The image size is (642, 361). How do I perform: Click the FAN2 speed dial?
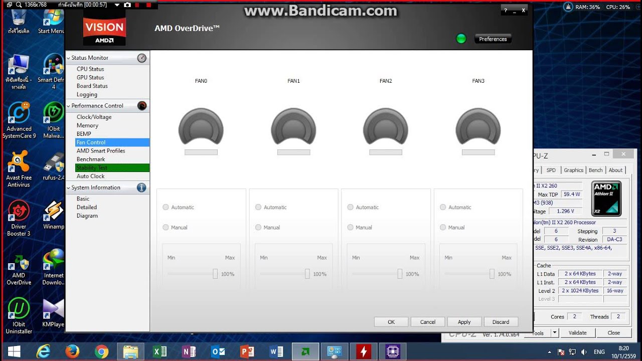click(x=386, y=126)
